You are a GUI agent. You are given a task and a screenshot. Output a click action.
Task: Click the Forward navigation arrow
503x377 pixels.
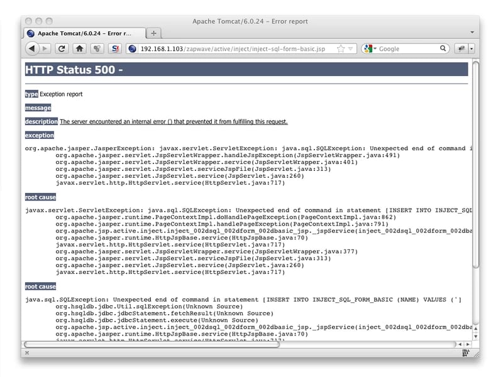coord(45,48)
